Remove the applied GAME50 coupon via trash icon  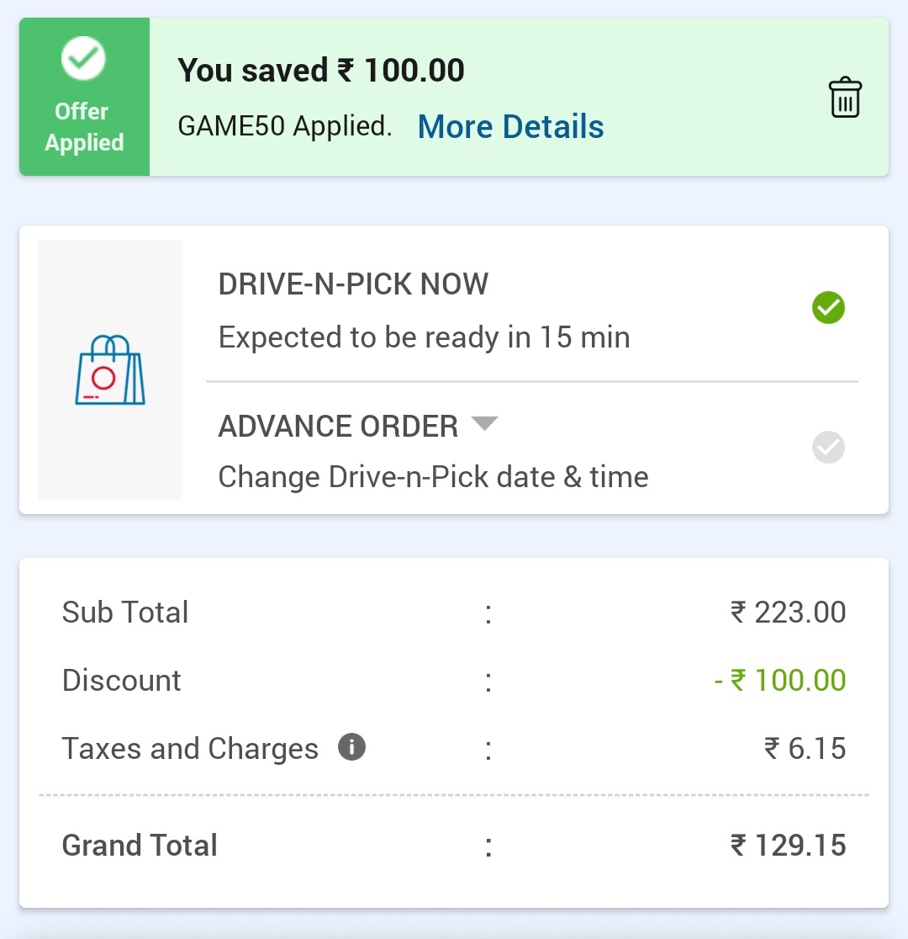845,98
